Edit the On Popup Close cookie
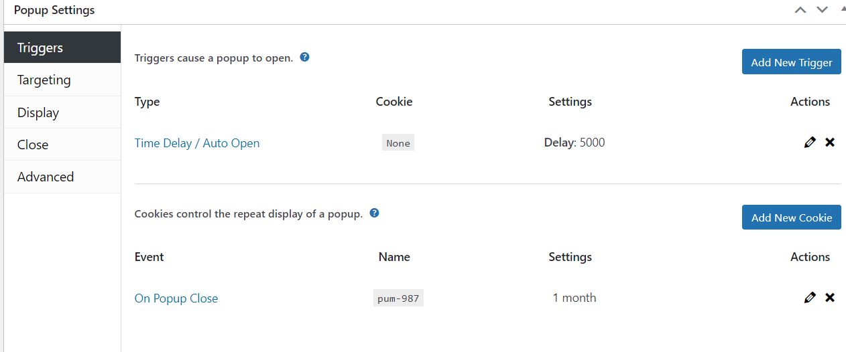Image resolution: width=846 pixels, height=352 pixels. pos(810,298)
